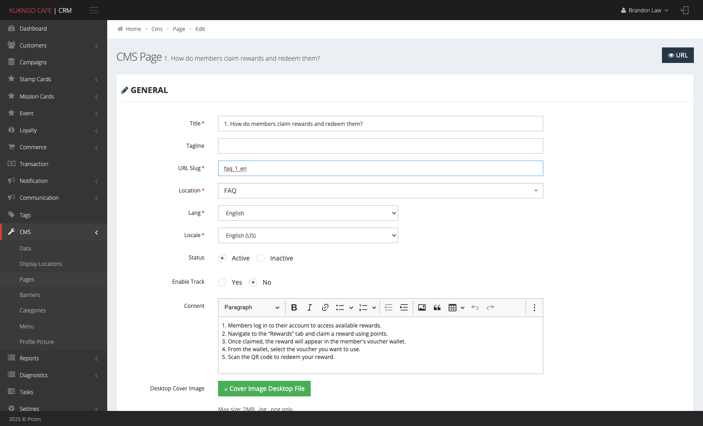Increase indent in content editor

404,307
